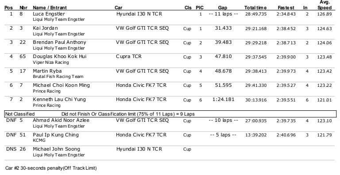Select the Avg. Speed column header
This screenshot has height=175, width=340.
[325, 5]
